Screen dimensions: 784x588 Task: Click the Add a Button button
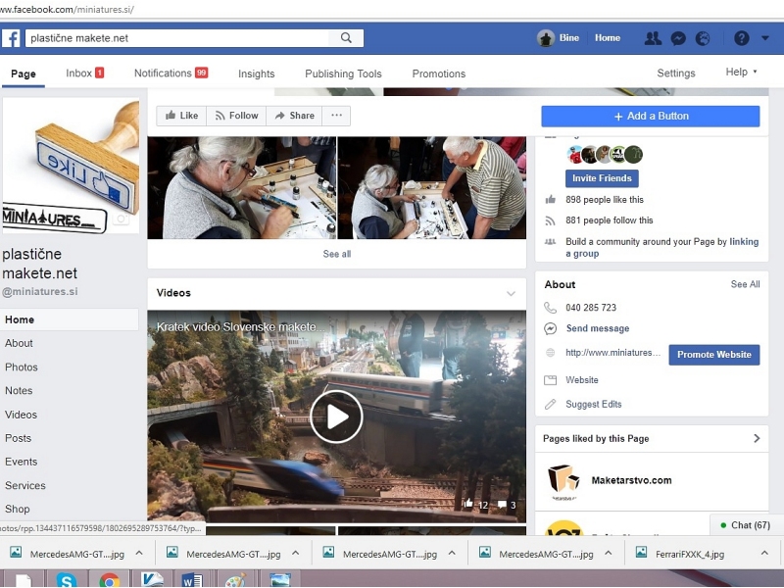(651, 116)
